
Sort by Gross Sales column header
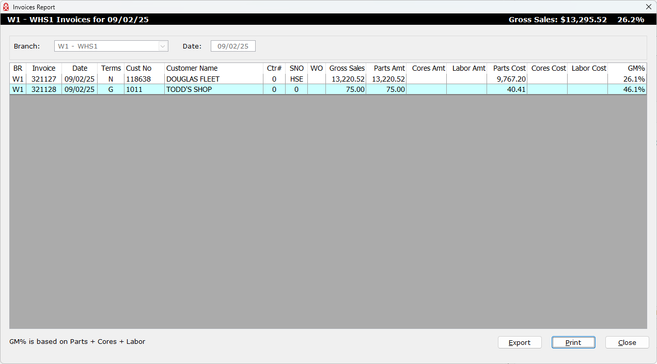347,68
